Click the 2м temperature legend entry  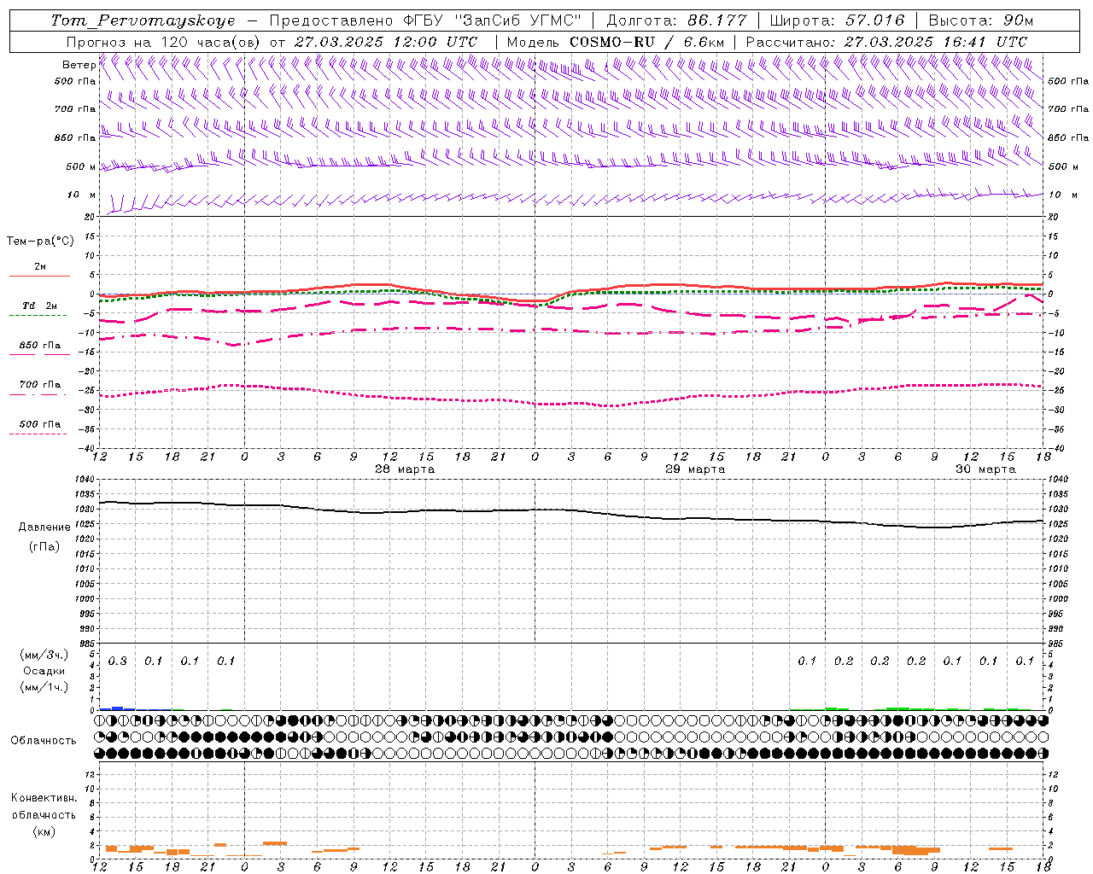(40, 267)
